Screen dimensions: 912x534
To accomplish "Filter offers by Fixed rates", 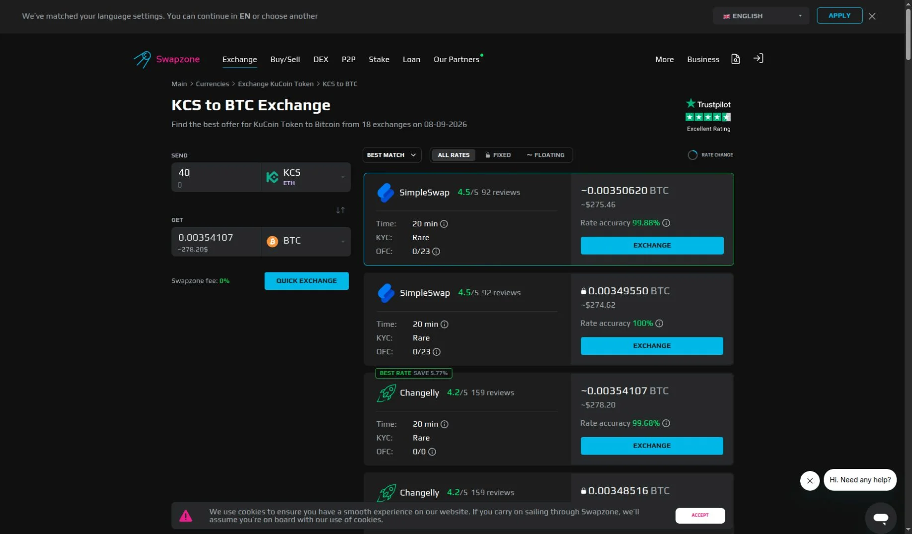I will coord(498,155).
